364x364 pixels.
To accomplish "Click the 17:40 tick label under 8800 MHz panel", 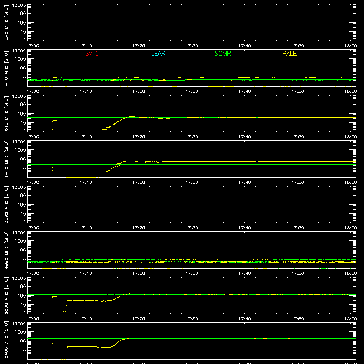I will (244, 319).
